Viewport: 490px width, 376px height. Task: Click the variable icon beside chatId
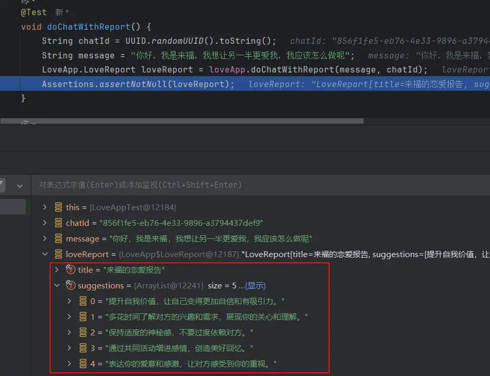coord(58,223)
